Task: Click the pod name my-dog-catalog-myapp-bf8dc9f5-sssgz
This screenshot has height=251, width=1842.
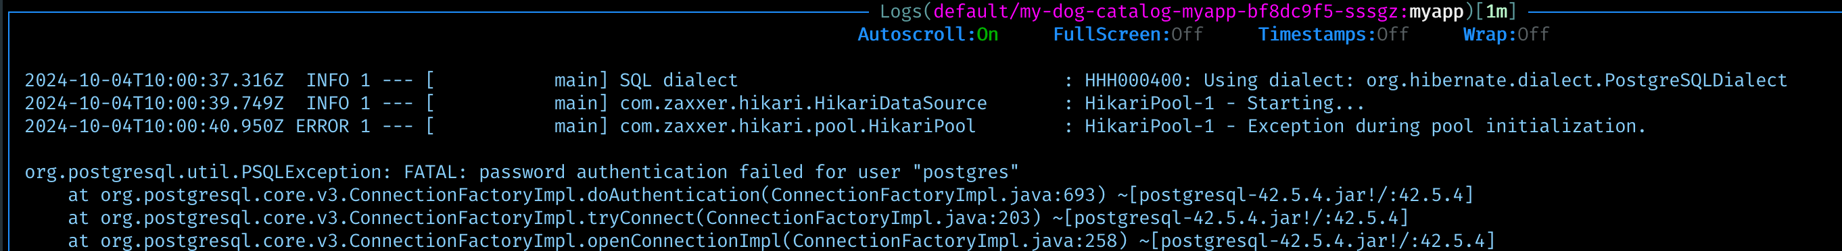Action: pyautogui.click(x=1209, y=11)
